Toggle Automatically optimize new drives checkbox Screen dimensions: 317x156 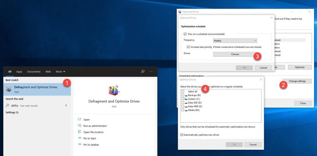pyautogui.click(x=181, y=135)
